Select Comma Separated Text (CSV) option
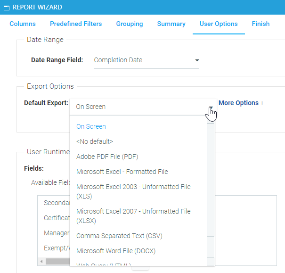 pyautogui.click(x=119, y=236)
